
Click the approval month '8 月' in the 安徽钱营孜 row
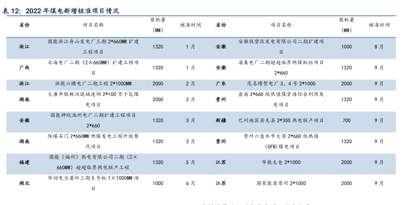click(x=379, y=47)
